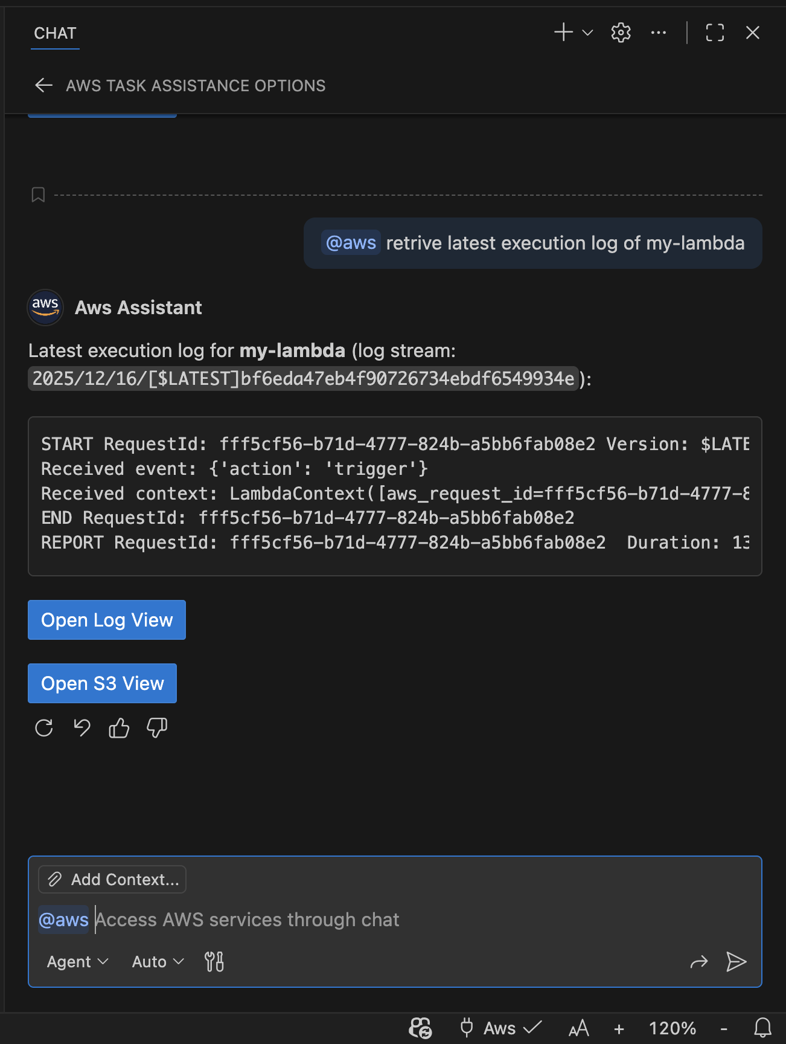Click the Add Context button

pyautogui.click(x=112, y=879)
